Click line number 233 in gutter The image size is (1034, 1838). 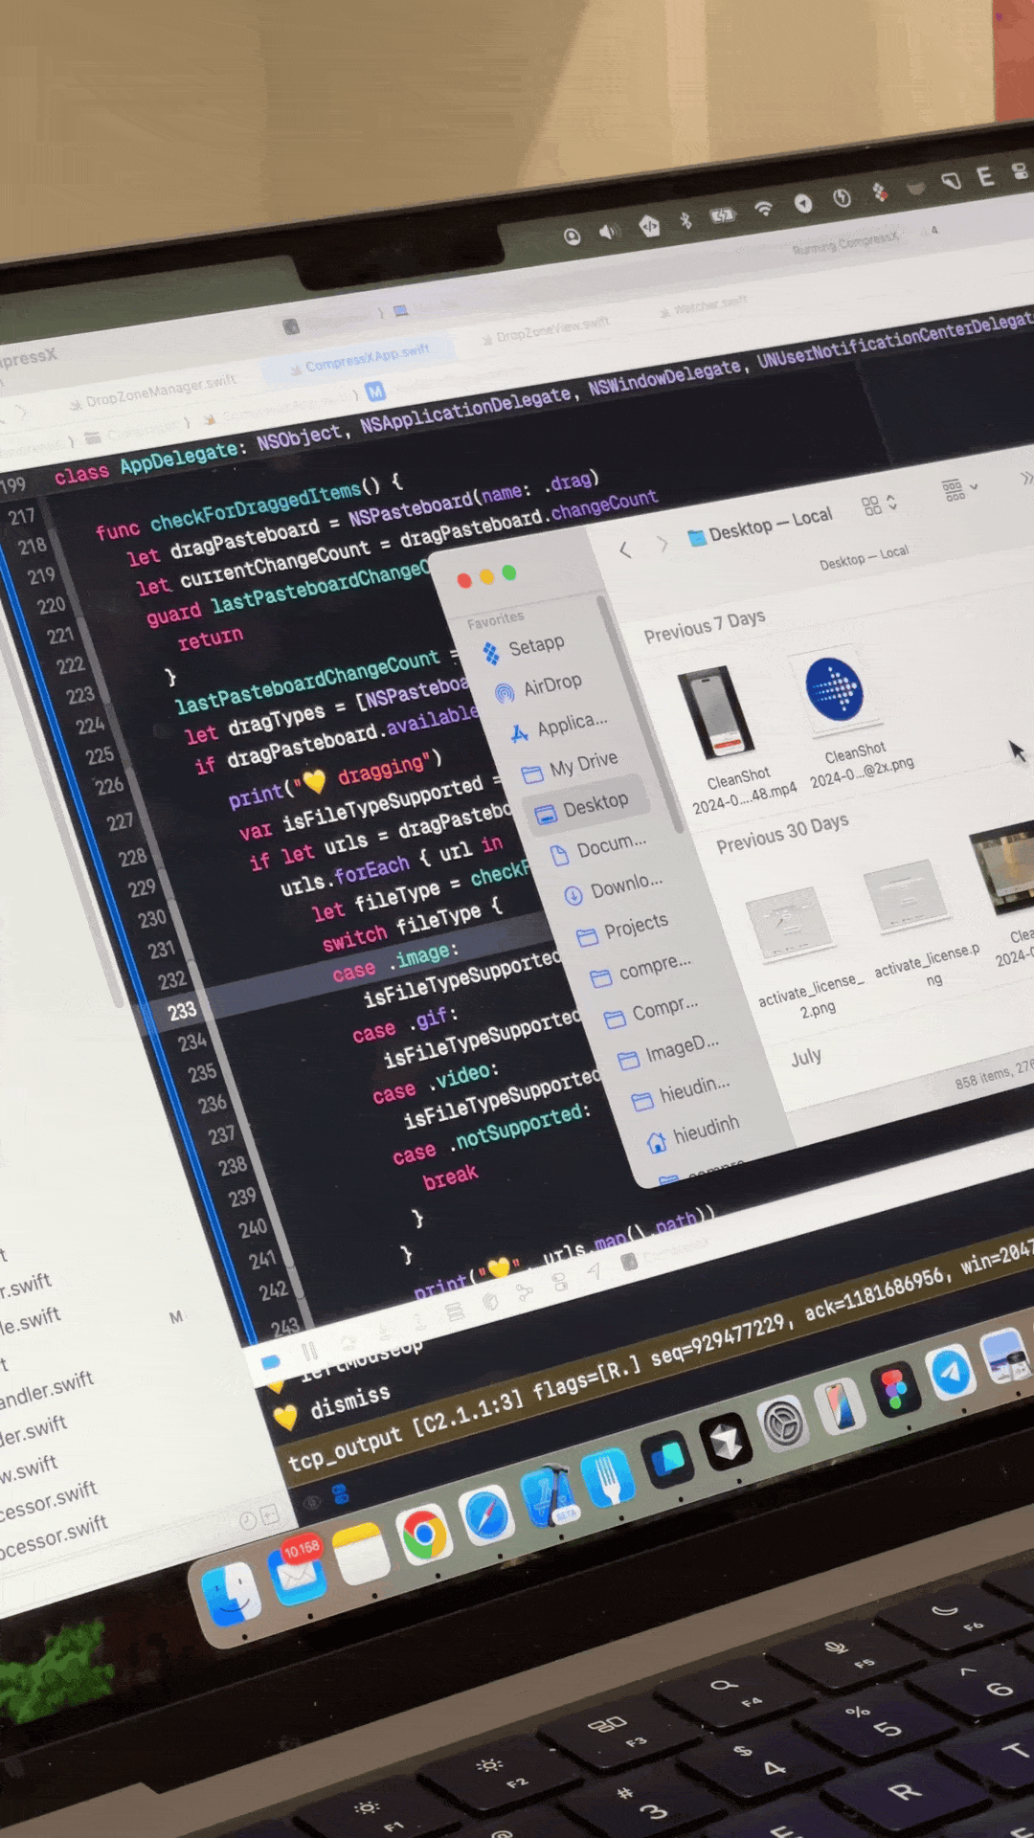tap(182, 1012)
